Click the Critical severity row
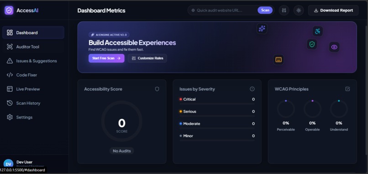The image size is (368, 174). (x=217, y=101)
